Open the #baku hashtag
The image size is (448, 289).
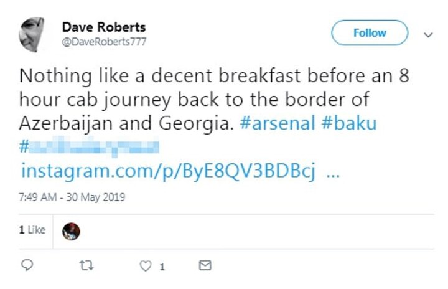click(x=349, y=123)
